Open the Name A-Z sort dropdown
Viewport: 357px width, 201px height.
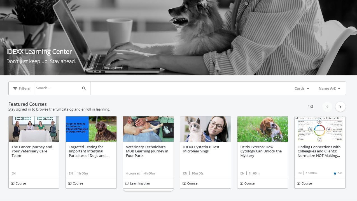coord(329,88)
